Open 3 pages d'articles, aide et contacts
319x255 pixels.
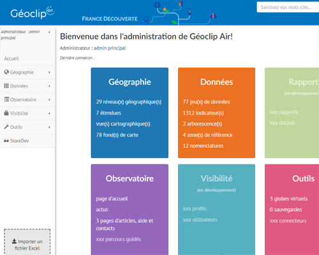(124, 224)
